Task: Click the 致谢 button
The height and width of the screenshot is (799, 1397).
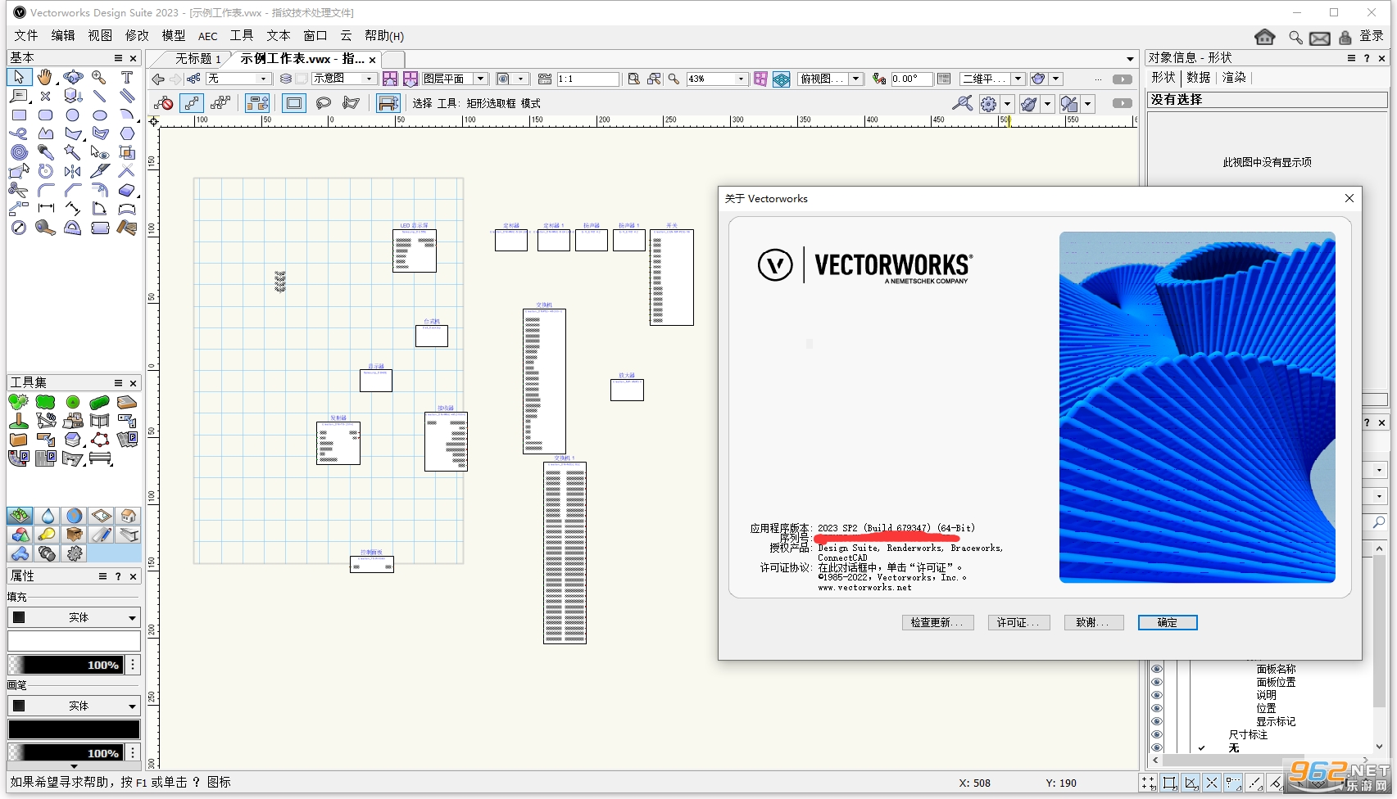Action: click(1093, 623)
